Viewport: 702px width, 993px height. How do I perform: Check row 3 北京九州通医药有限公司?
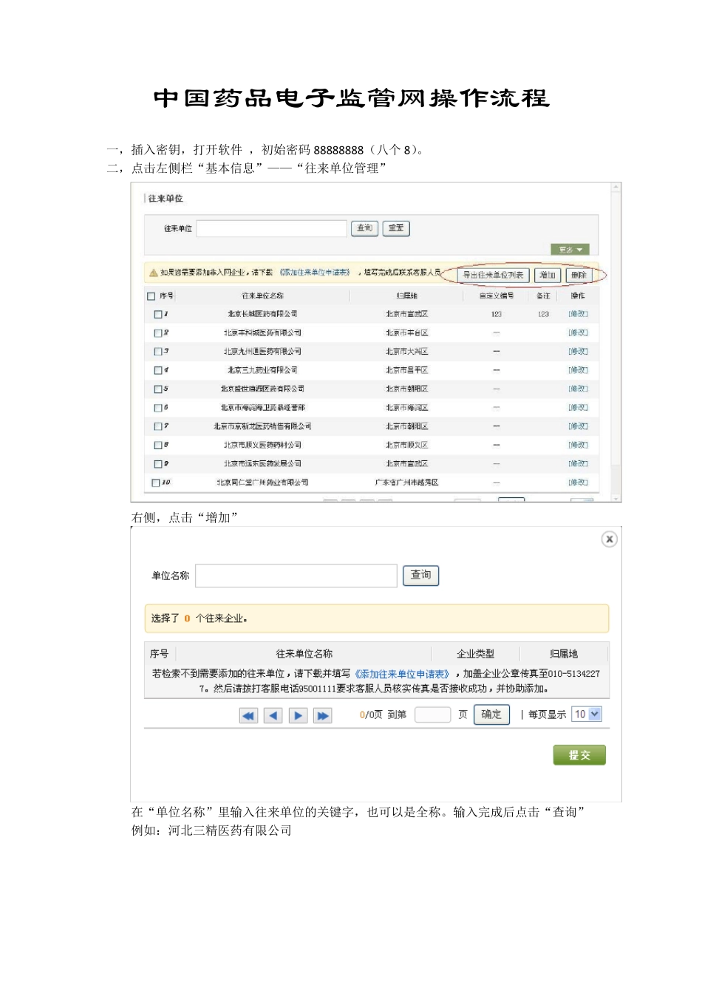[157, 352]
